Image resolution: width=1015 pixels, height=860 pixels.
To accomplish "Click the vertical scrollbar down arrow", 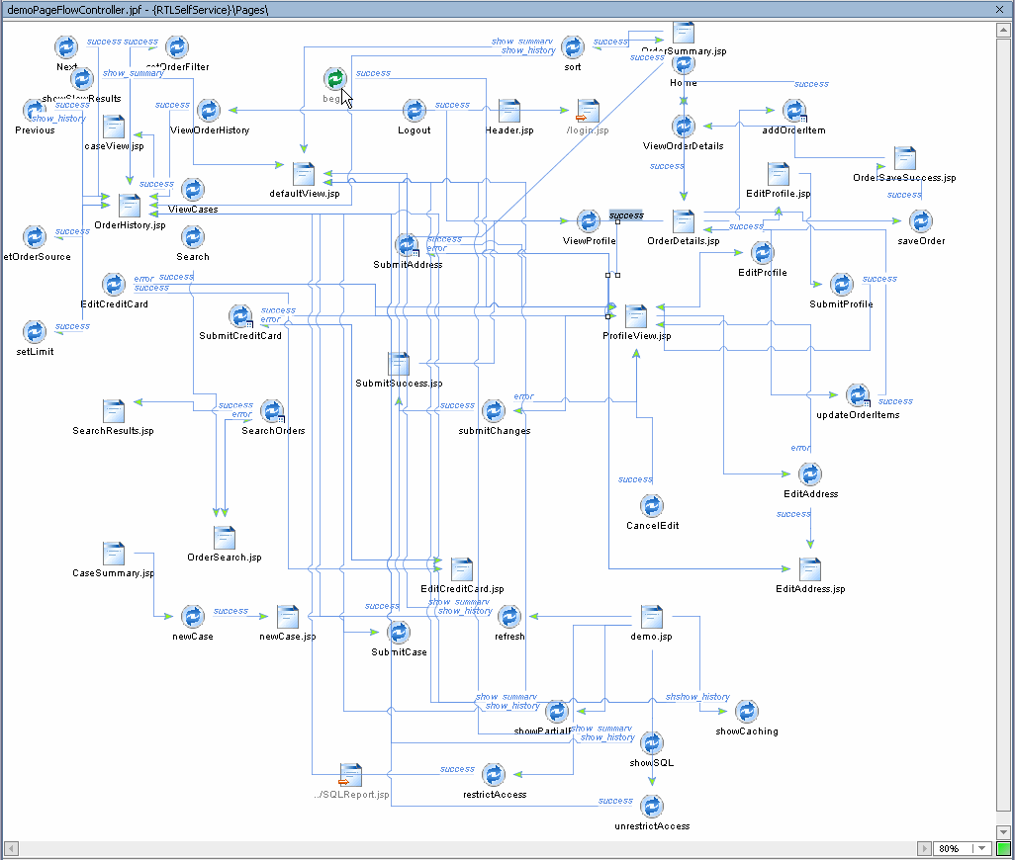I will click(x=1004, y=832).
